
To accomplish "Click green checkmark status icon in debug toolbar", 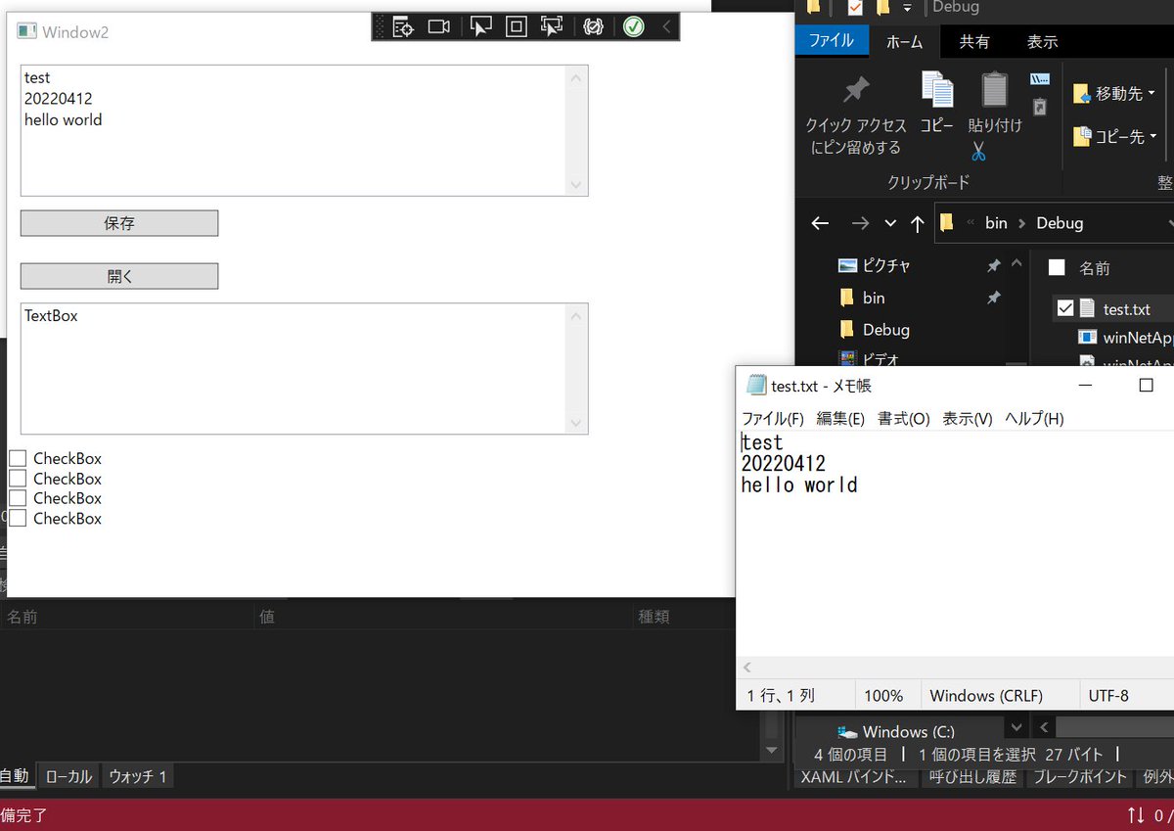I will [633, 26].
